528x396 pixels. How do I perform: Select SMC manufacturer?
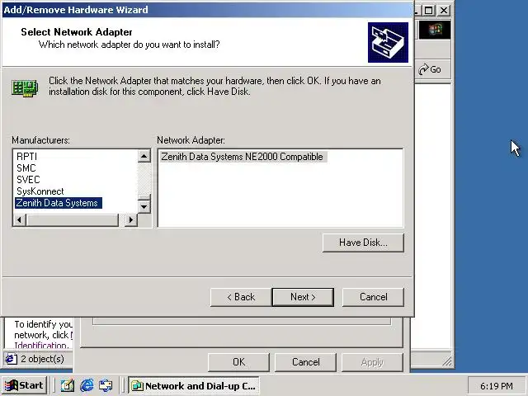coord(26,168)
